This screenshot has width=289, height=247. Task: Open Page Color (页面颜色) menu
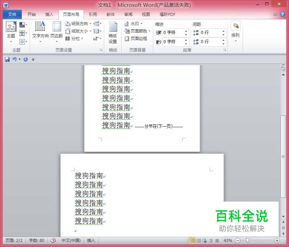click(137, 31)
